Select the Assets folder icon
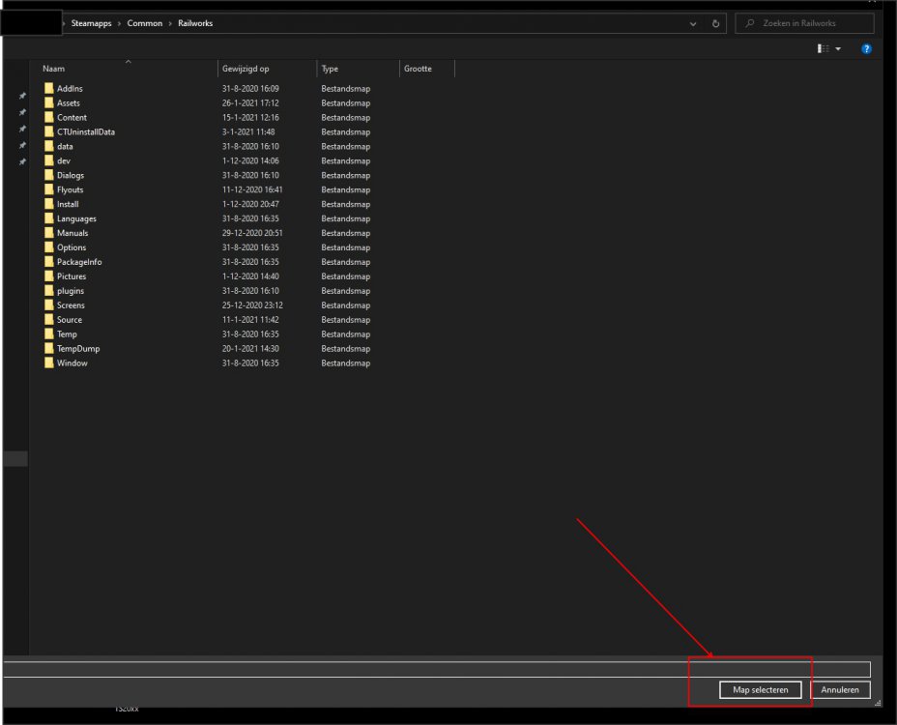897x725 pixels. (x=49, y=103)
